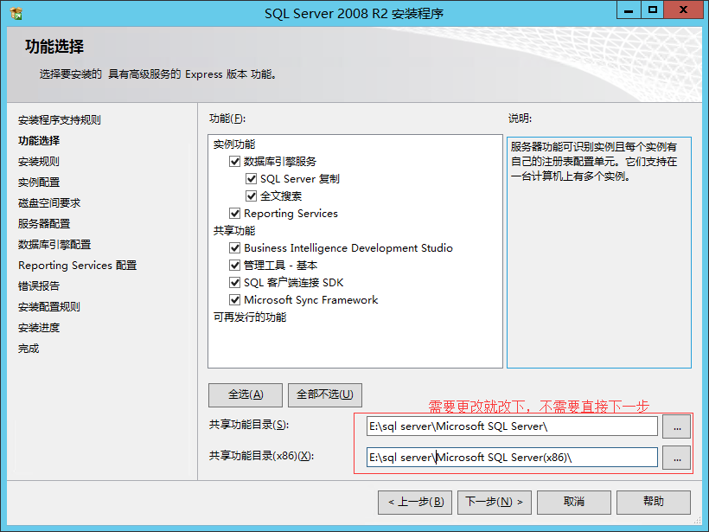Cancel setup with the 取消 button

574,502
